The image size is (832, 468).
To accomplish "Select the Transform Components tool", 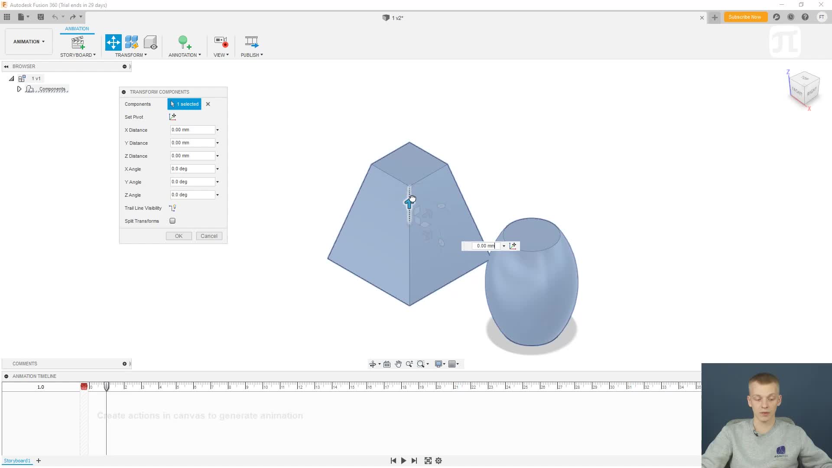I will [114, 42].
